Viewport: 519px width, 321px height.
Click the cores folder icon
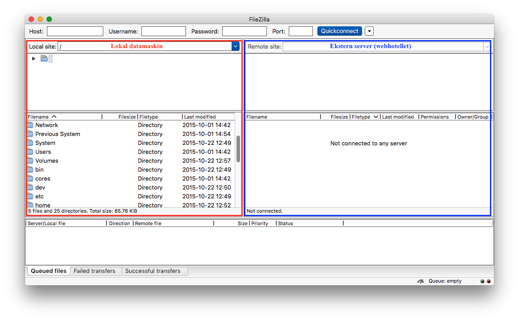[x=30, y=179]
